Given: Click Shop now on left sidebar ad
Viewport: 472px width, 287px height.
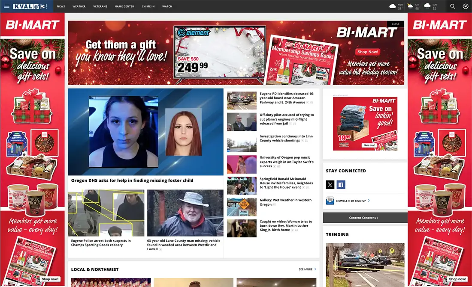Looking at the screenshot, I should [x=50, y=279].
